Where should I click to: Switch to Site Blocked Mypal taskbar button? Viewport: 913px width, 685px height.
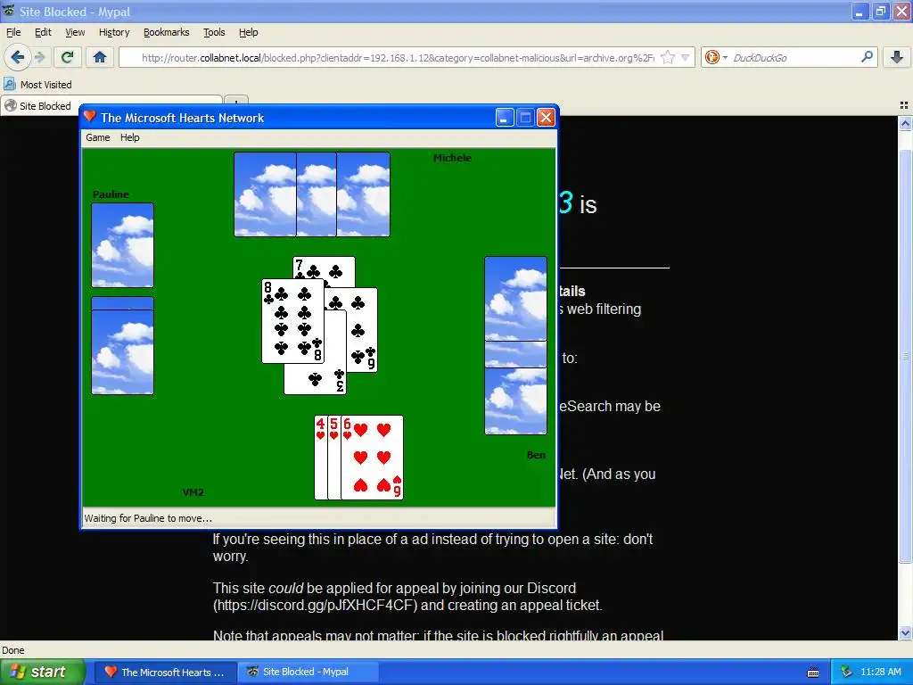(308, 672)
